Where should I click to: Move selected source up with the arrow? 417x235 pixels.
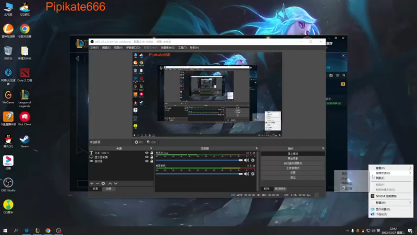point(110,183)
